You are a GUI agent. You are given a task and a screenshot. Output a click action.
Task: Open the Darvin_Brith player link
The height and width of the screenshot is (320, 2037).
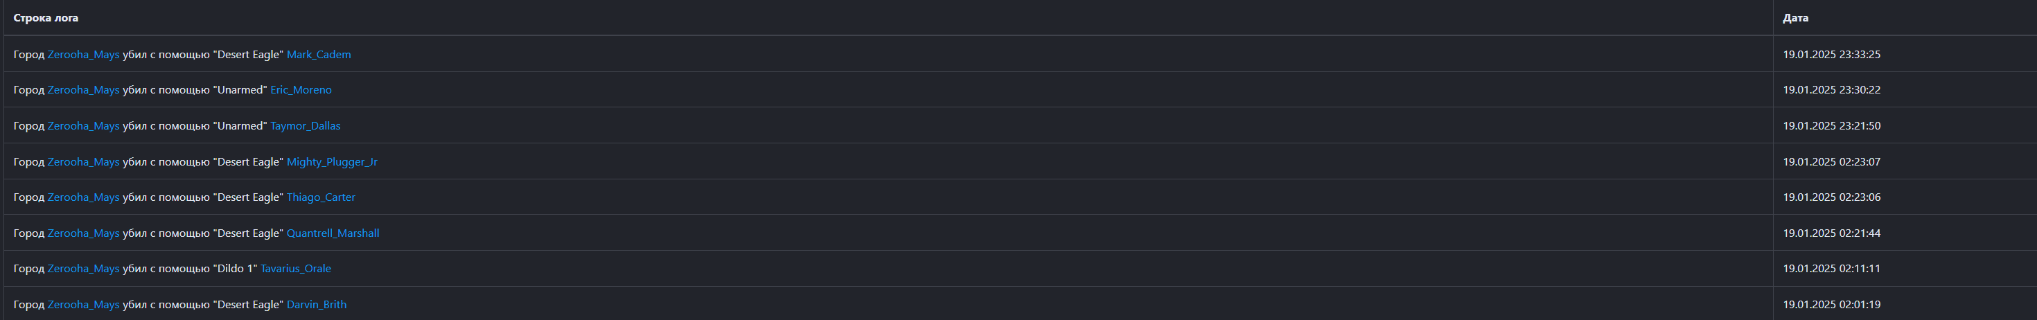click(317, 304)
